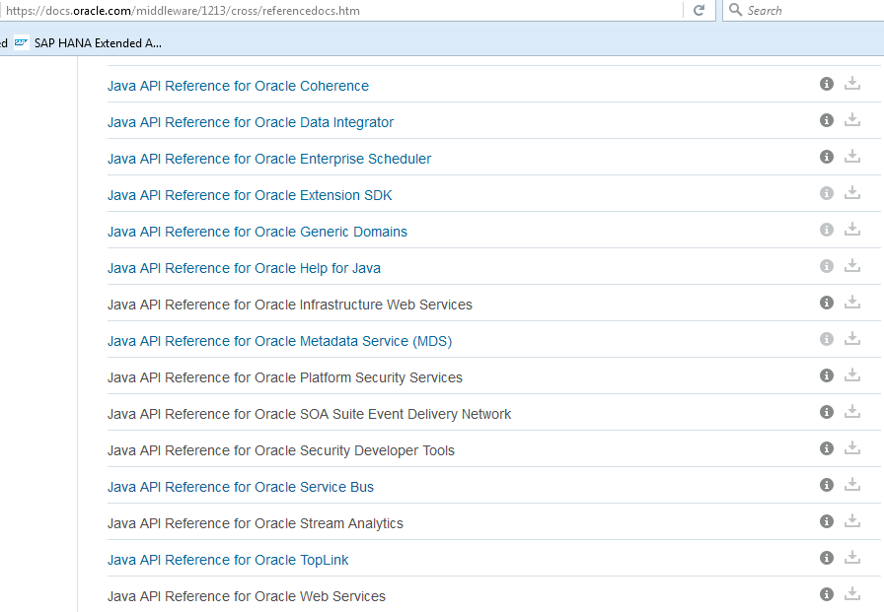This screenshot has height=612, width=884.
Task: Open Java API Reference for Help for Java
Action: point(244,269)
